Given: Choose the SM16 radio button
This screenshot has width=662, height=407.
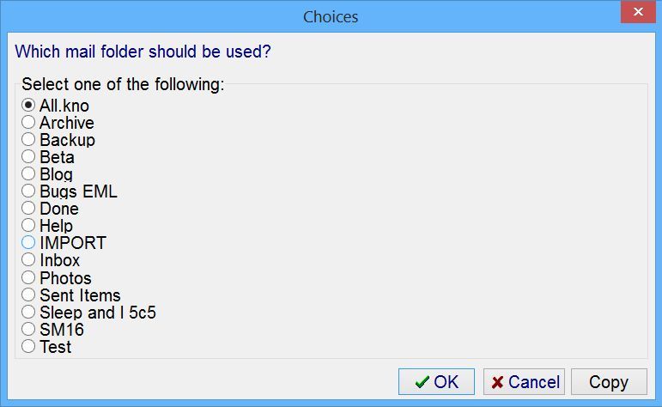Looking at the screenshot, I should click(x=28, y=330).
